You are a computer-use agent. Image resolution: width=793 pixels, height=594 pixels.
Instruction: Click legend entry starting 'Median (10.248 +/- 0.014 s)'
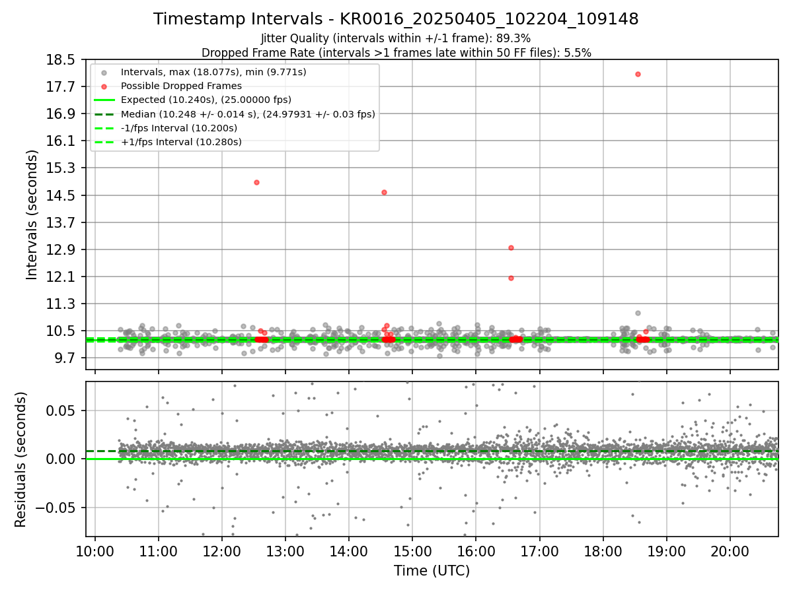click(x=248, y=114)
